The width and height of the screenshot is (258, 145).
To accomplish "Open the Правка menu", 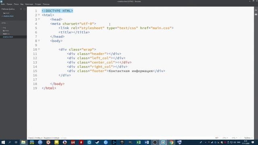I will click(9, 4).
